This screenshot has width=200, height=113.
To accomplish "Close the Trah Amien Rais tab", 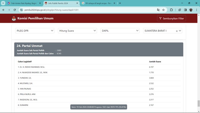I will click(40, 3).
